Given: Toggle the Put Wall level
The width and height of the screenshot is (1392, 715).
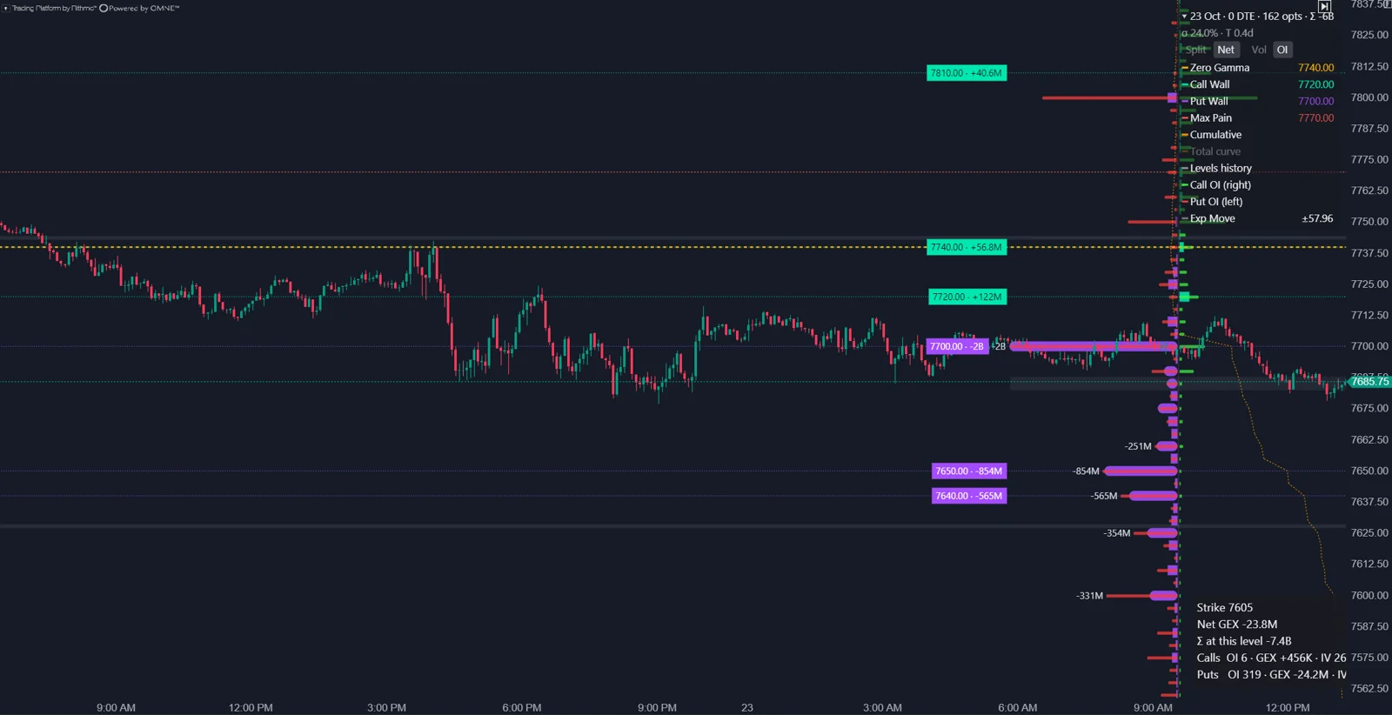Looking at the screenshot, I should (x=1204, y=101).
